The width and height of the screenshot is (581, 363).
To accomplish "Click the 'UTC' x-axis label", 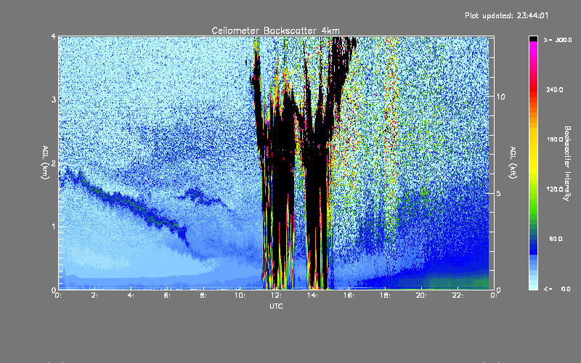I will click(276, 306).
